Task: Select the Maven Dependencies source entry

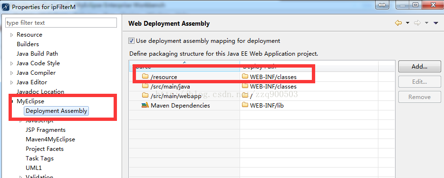Action: tap(180, 106)
